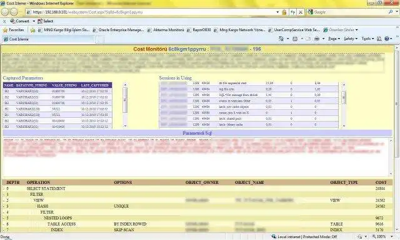Open the Safety menu
This screenshot has width=400, height=240.
[x=351, y=39]
